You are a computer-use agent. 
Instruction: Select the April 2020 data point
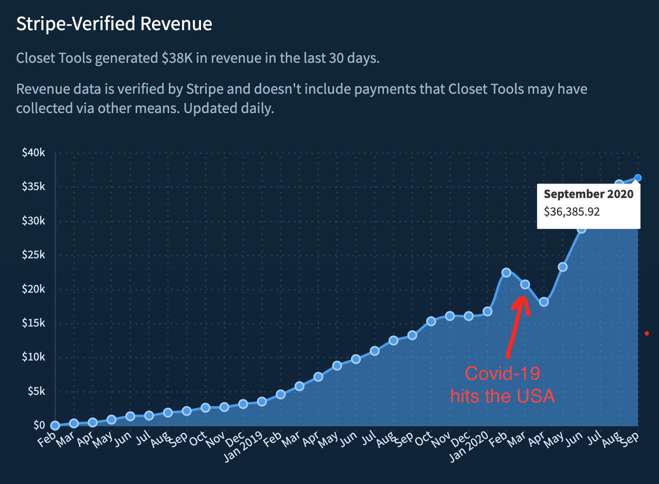click(544, 302)
